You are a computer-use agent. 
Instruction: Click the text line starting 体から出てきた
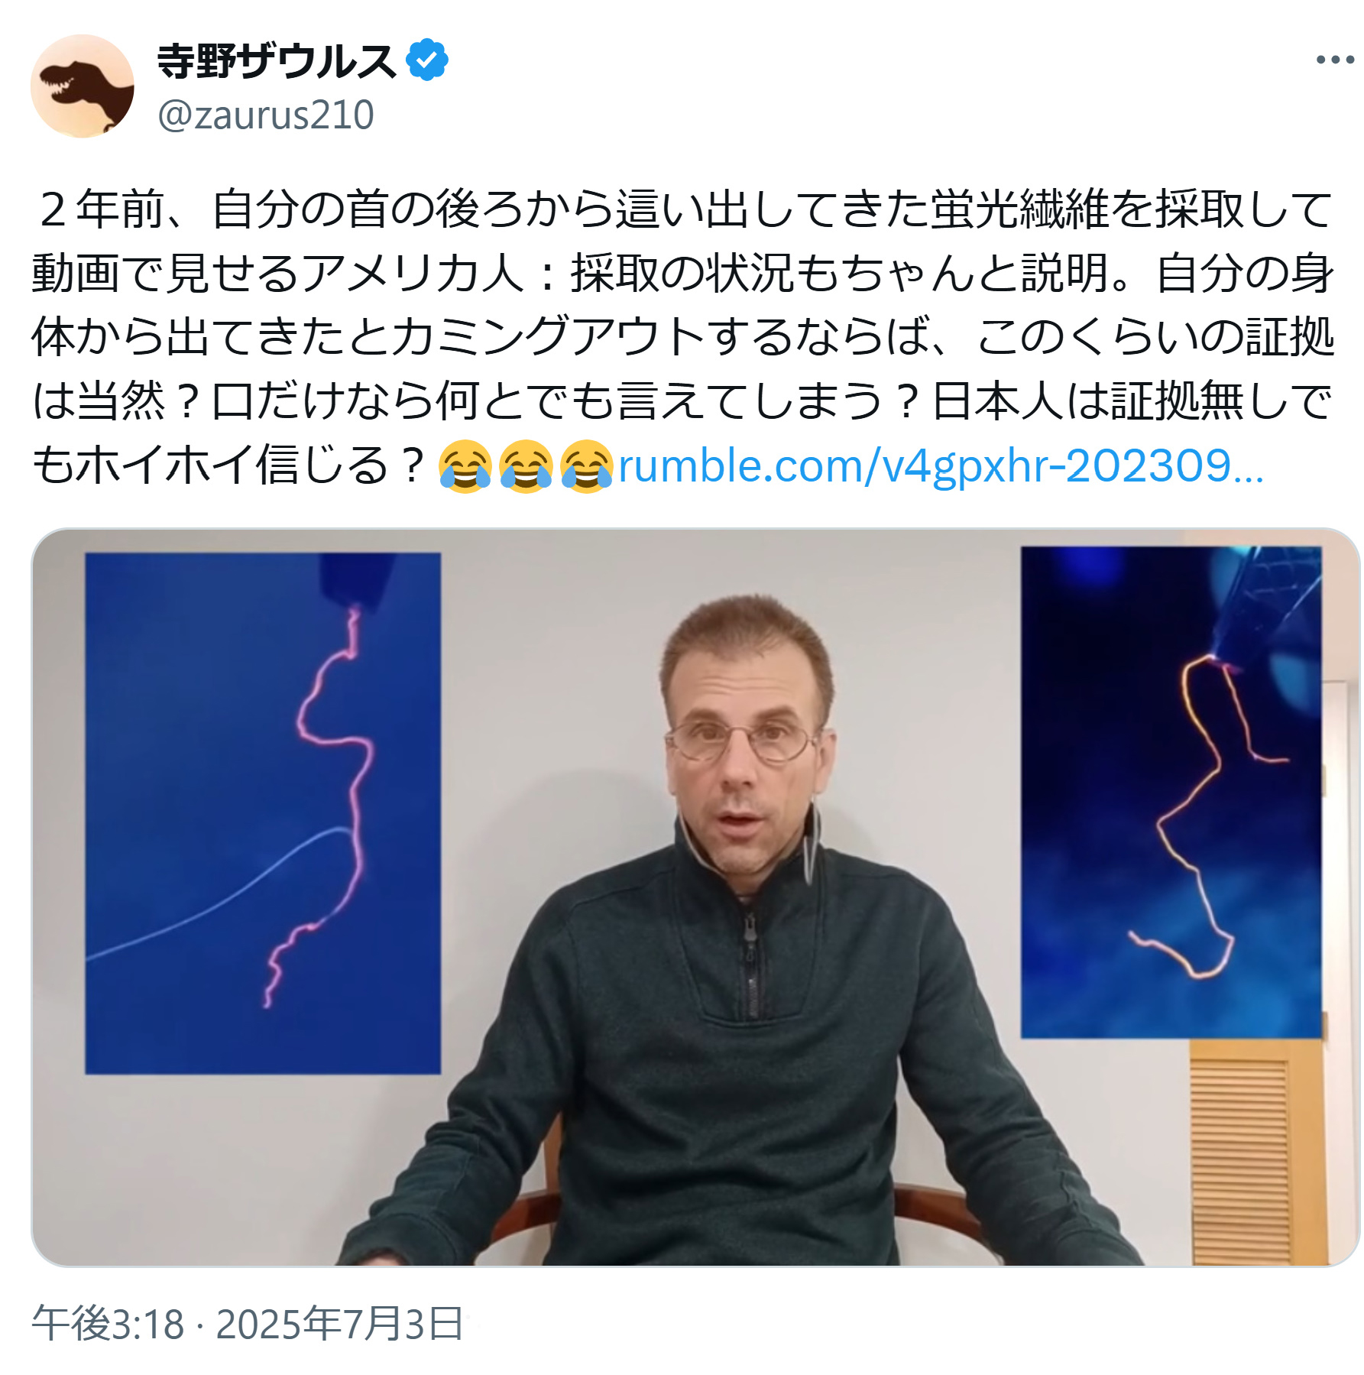tap(682, 337)
